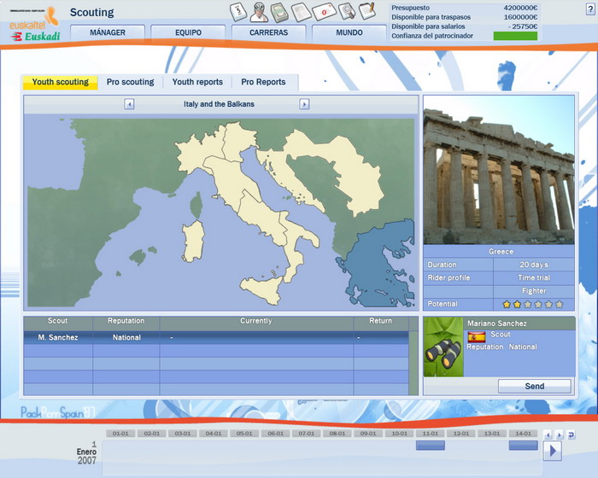The image size is (598, 478).
Task: Open the EQUIPO menu
Action: (x=188, y=33)
